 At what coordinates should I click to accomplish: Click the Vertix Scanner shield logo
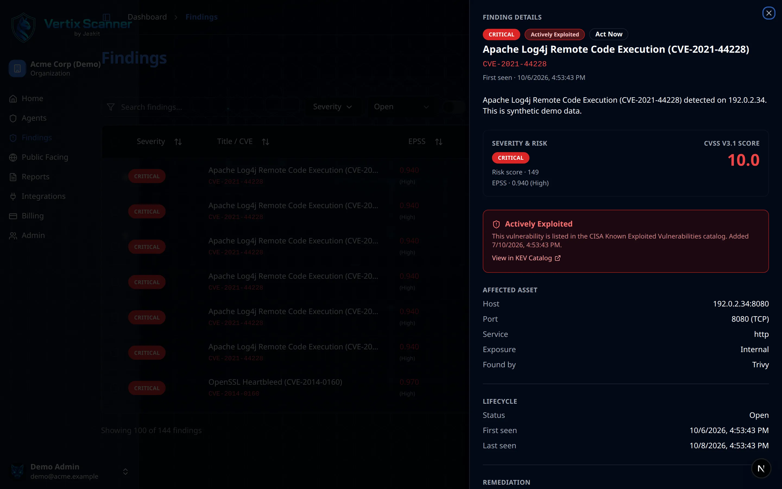(x=23, y=28)
